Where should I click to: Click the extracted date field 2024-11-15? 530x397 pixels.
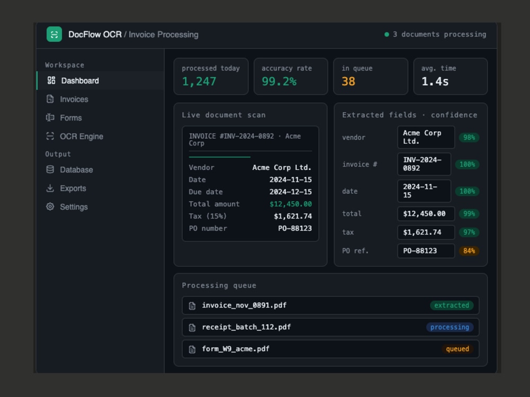(x=424, y=191)
